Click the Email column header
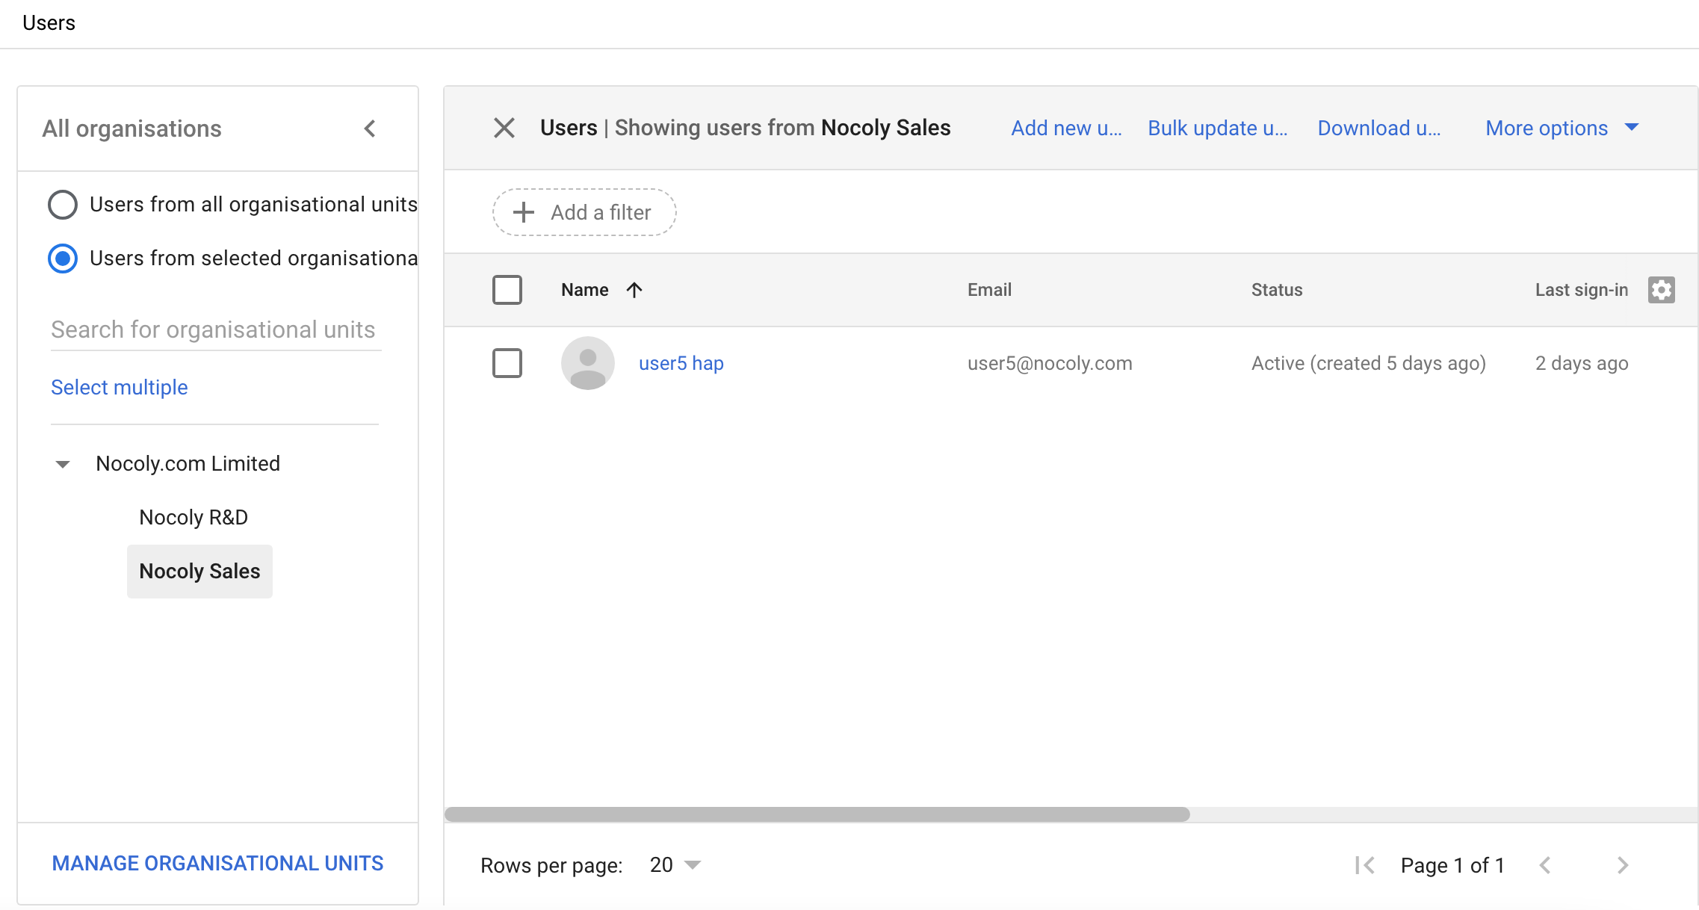 point(989,290)
